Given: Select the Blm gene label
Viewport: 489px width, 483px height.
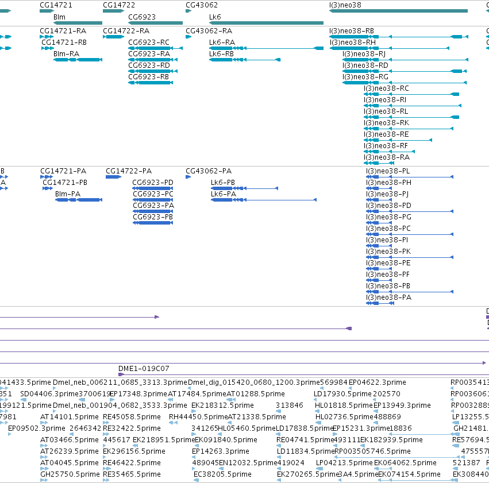Looking at the screenshot, I should tap(59, 17).
